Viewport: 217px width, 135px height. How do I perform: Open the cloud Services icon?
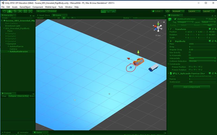pos(168,11)
